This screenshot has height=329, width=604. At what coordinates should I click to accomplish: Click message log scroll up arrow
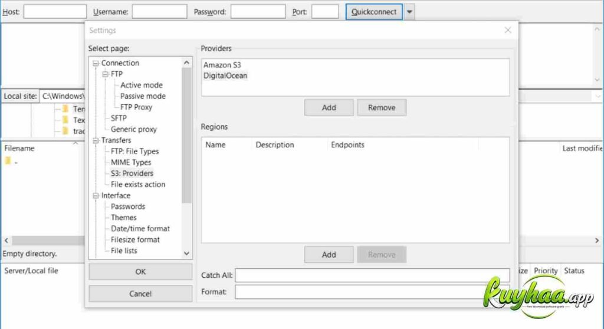click(597, 29)
